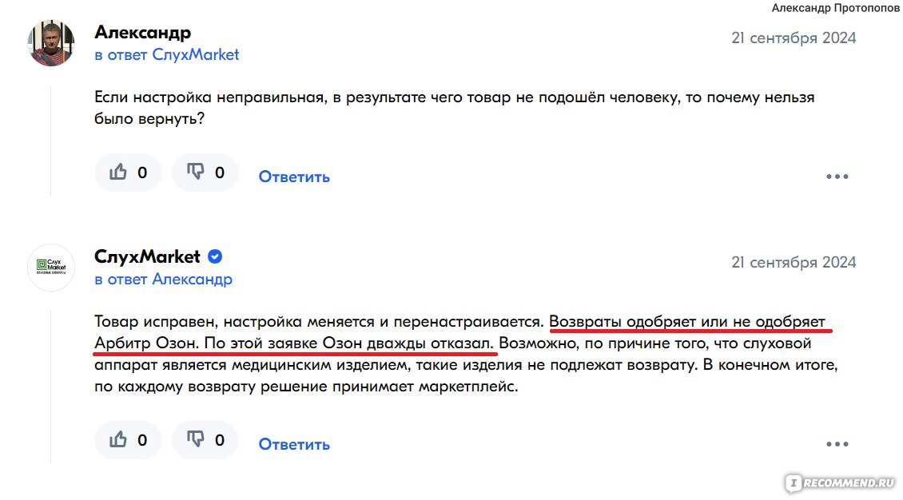Open Александр username heading
The width and height of the screenshot is (903, 500).
coord(142,32)
